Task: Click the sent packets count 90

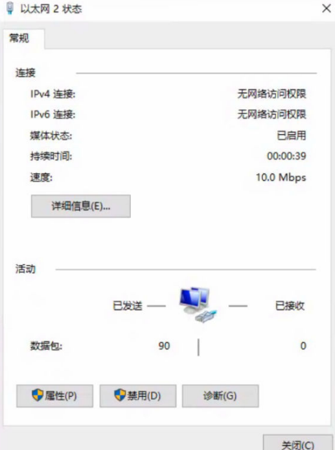Action: 165,346
